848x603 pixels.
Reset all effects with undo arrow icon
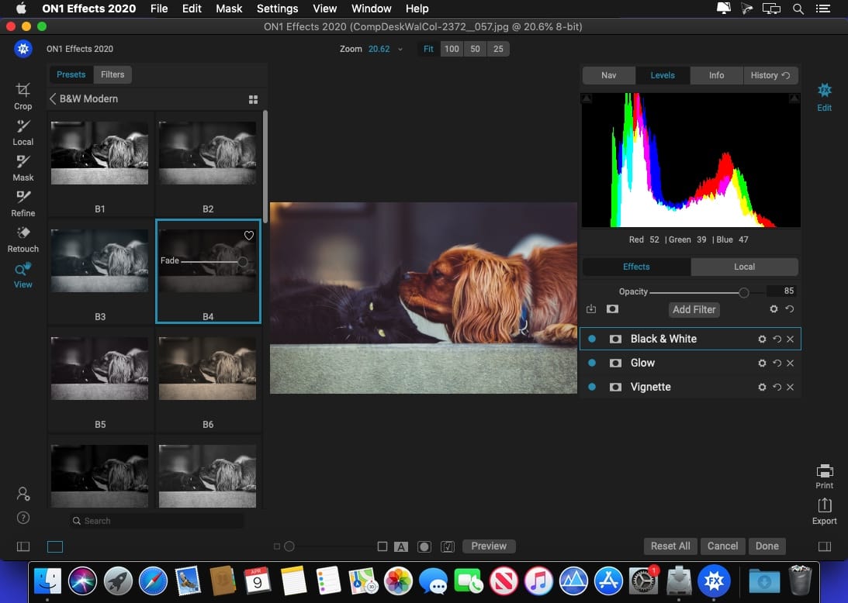[x=790, y=309]
